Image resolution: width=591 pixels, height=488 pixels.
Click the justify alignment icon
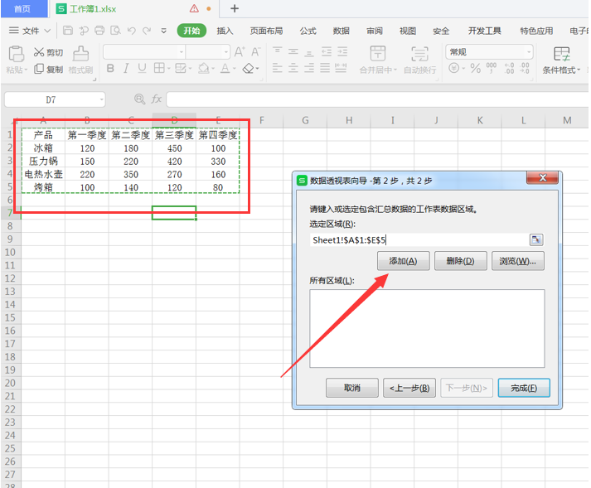(x=325, y=68)
